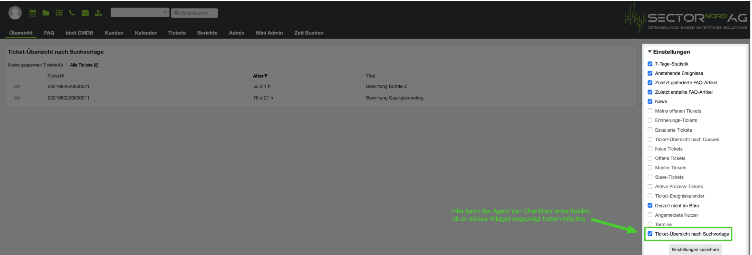
Task: Open the Kunden menu
Action: coord(114,33)
